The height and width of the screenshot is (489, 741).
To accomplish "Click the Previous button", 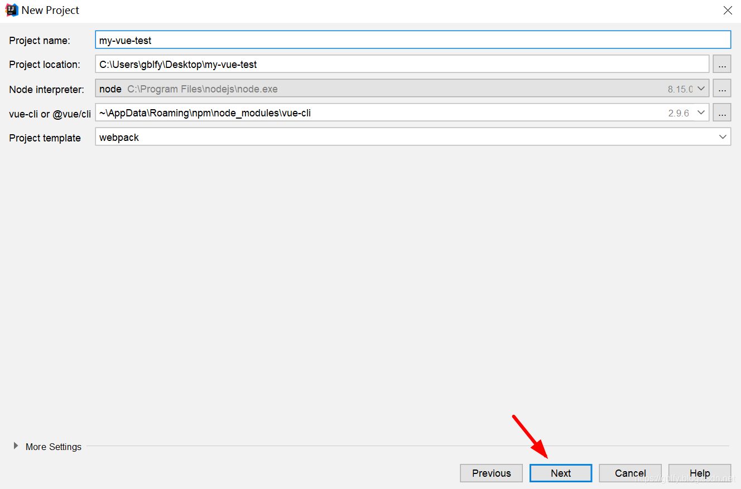I will [x=492, y=473].
